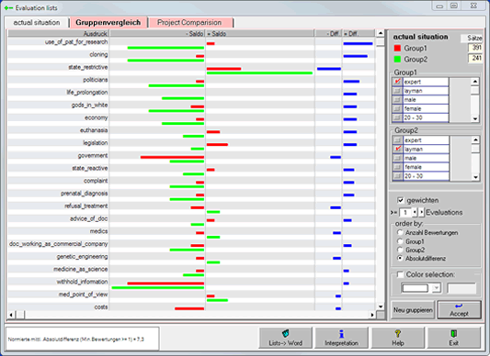
Task: Open the Interpretation button
Action: pyautogui.click(x=341, y=338)
